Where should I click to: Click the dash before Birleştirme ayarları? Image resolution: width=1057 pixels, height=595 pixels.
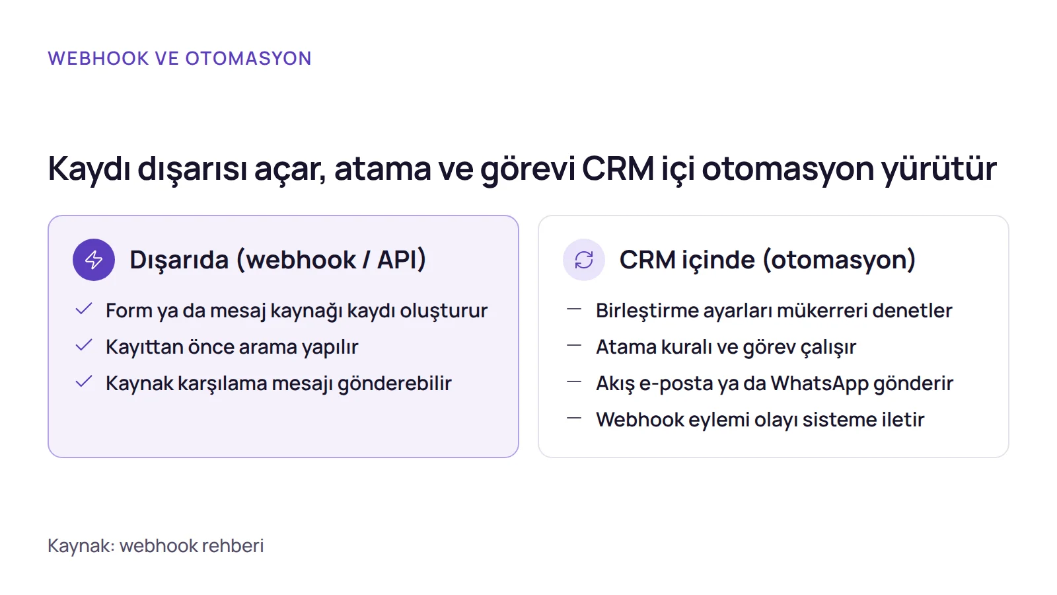tap(574, 309)
